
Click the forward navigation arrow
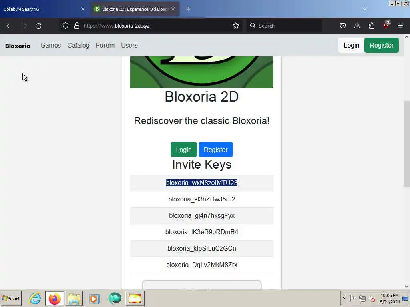[24, 26]
